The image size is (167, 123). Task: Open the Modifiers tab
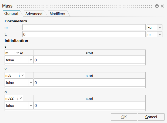pyautogui.click(x=57, y=14)
